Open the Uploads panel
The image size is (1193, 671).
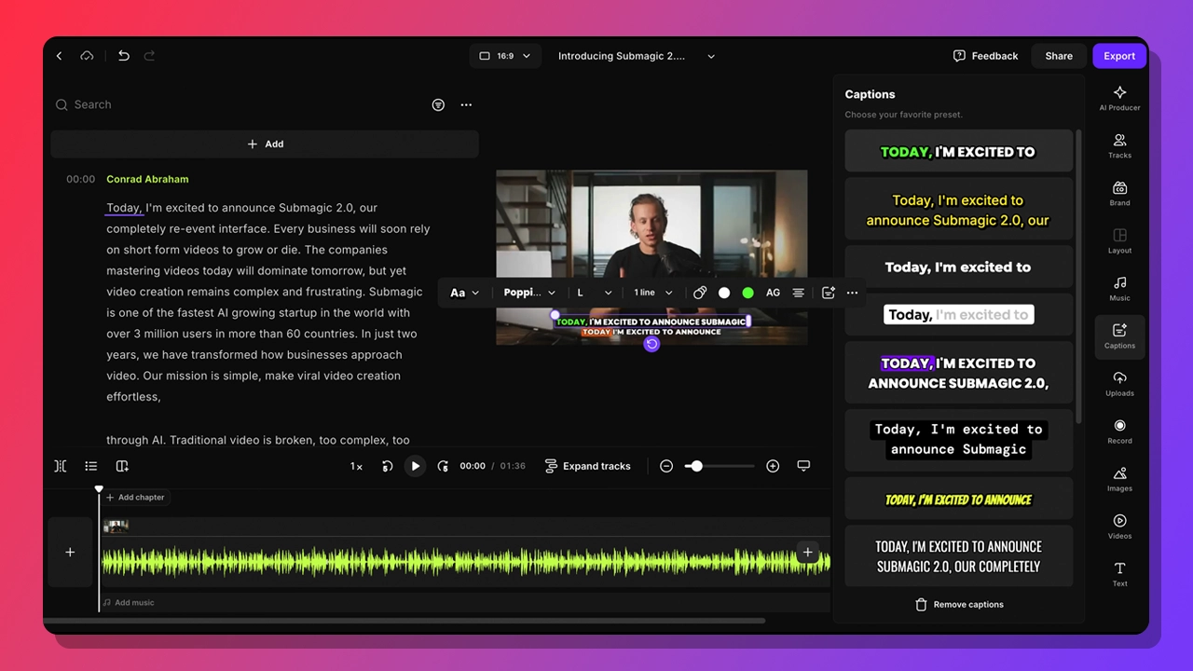1119,384
